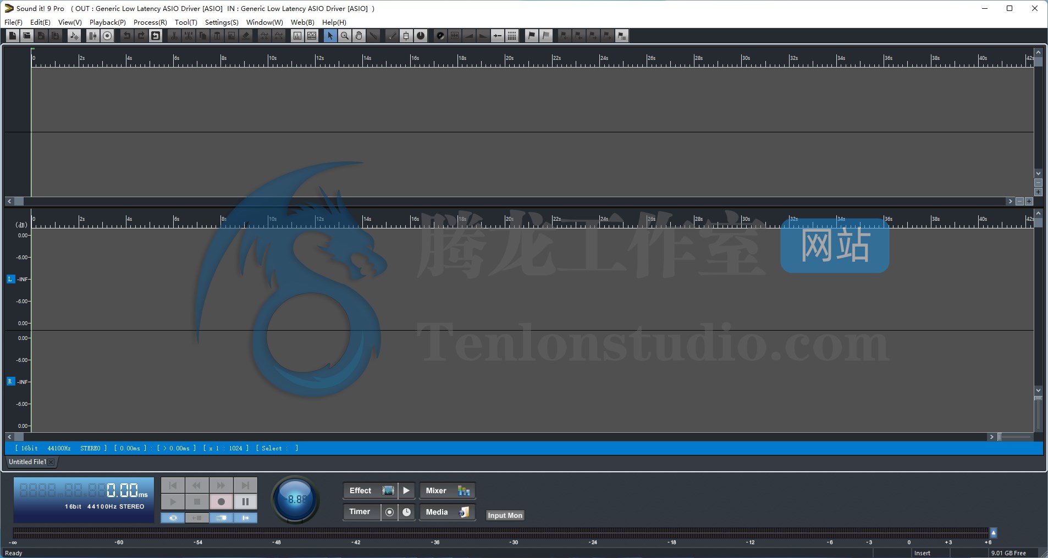Toggle the return-to-start mode button

(x=197, y=517)
